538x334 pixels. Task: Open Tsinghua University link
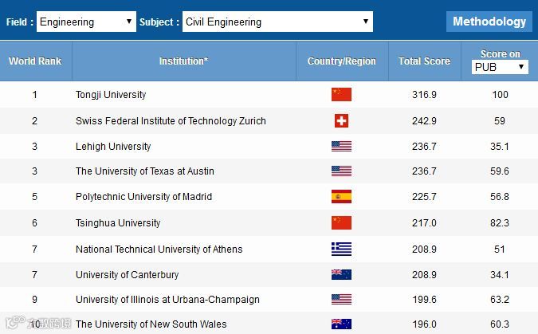click(x=118, y=223)
